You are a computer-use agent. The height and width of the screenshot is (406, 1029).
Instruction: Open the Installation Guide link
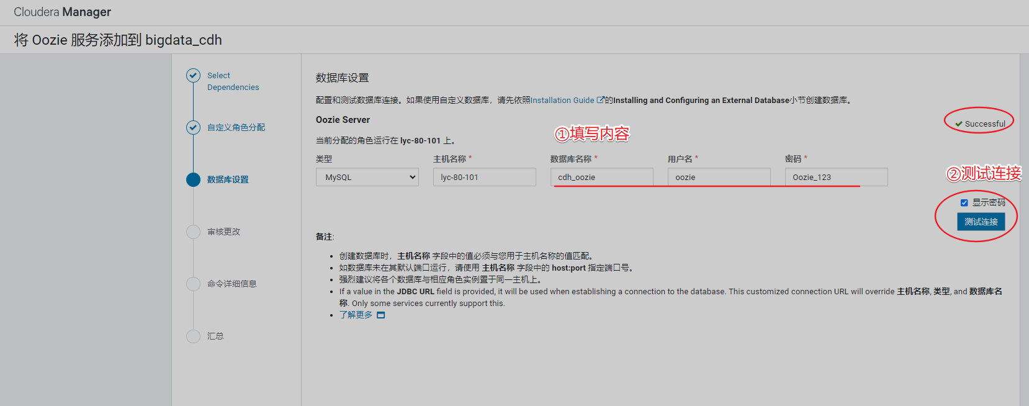pyautogui.click(x=562, y=100)
